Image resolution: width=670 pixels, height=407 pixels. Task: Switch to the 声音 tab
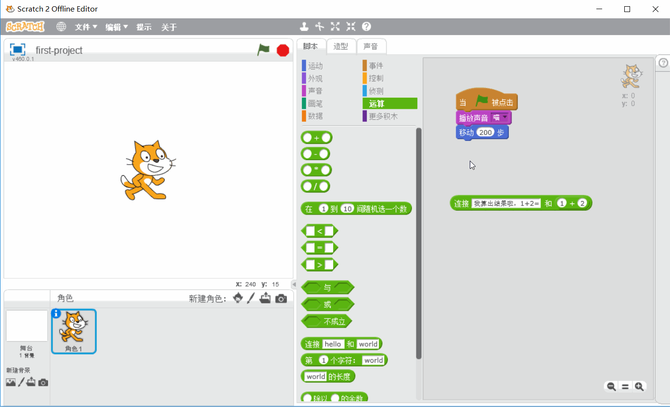pos(371,46)
